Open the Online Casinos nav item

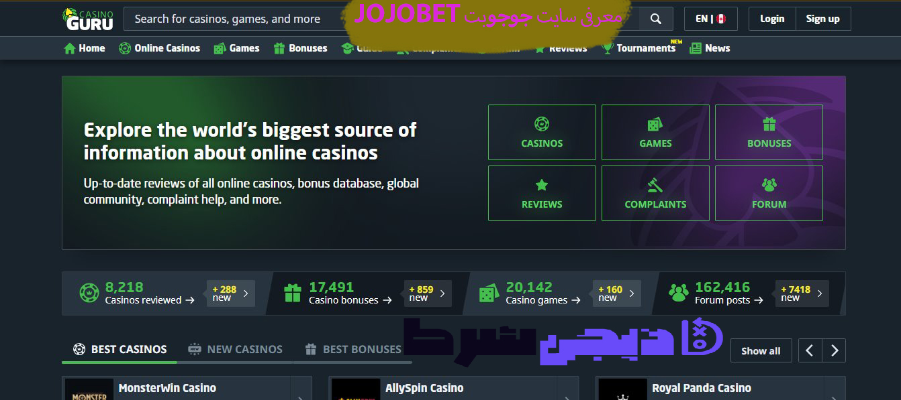pos(159,48)
